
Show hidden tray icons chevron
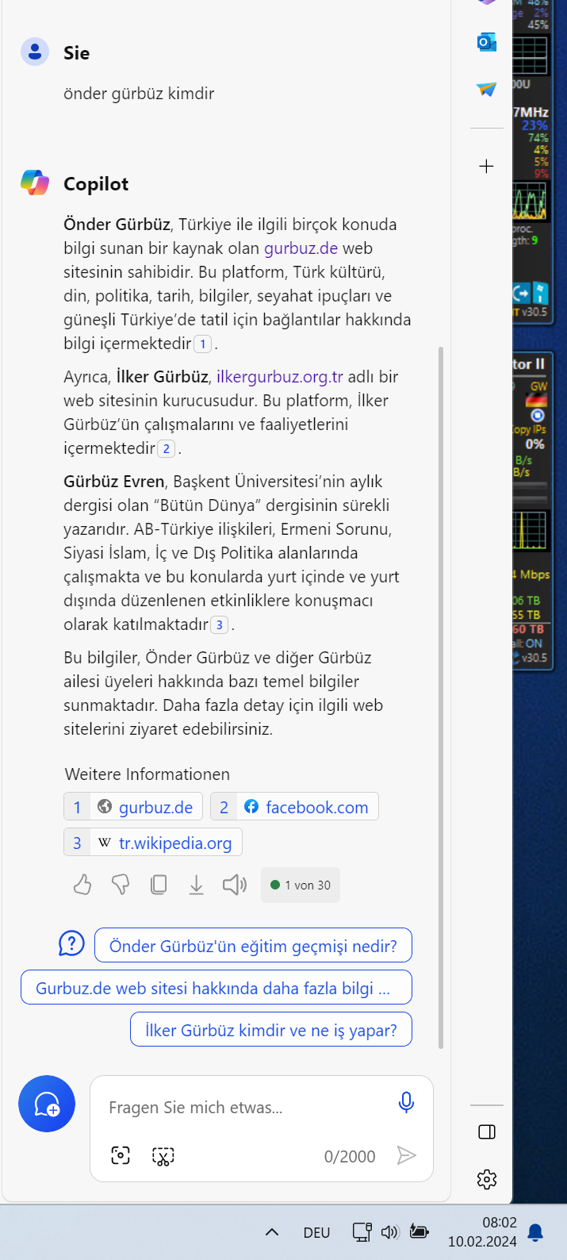[272, 1232]
